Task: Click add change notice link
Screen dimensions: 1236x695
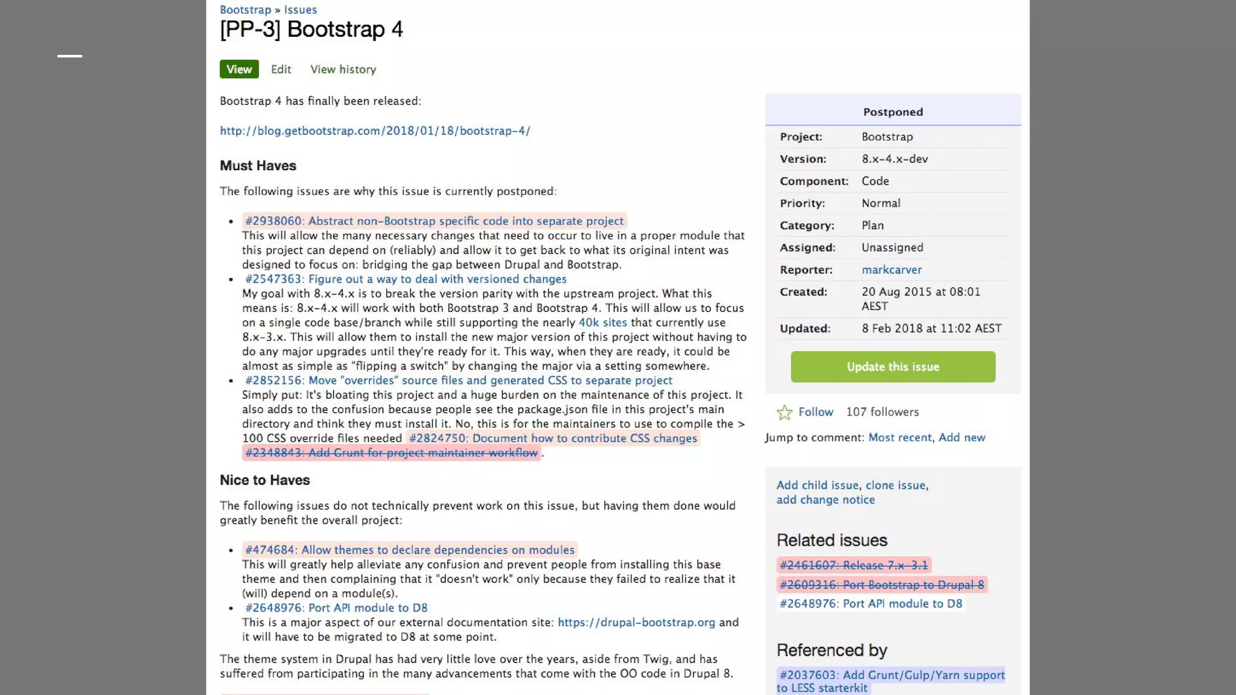Action: (825, 500)
